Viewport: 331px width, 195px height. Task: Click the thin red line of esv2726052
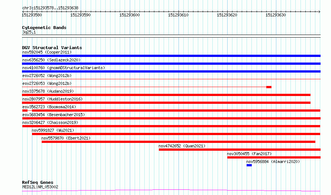pyautogui.click(x=171, y=79)
